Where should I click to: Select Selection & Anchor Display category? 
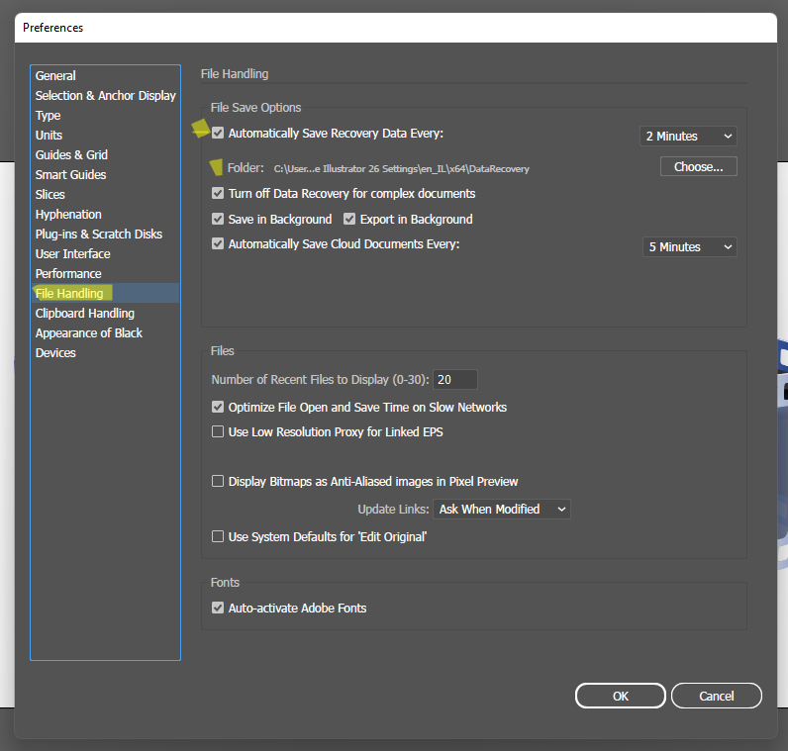coord(105,95)
